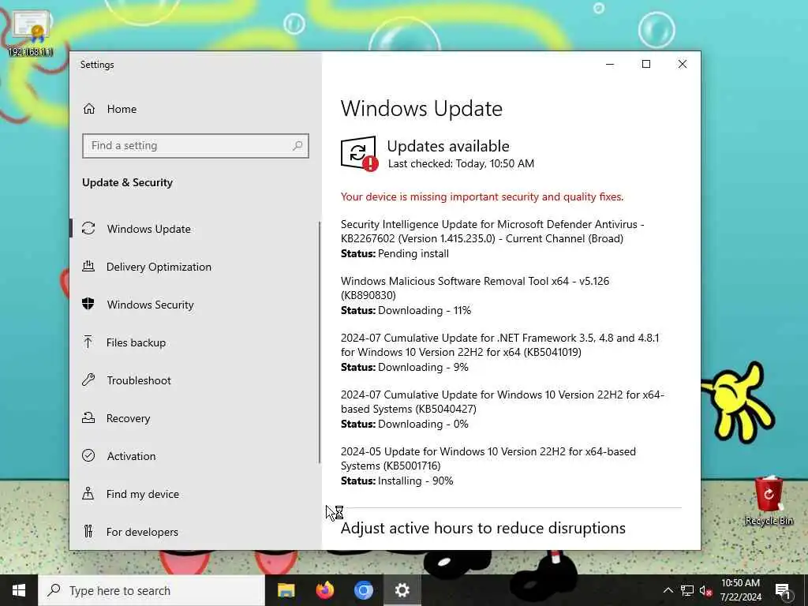
Task: Click the 'Update & Security' section heading
Action: pos(127,182)
